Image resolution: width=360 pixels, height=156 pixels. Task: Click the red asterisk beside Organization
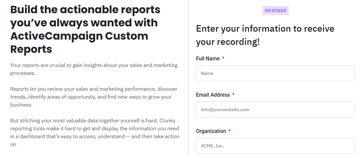[230, 131]
